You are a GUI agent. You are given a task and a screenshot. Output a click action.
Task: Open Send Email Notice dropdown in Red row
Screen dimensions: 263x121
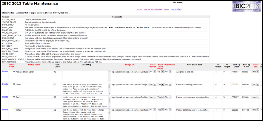click(160, 97)
